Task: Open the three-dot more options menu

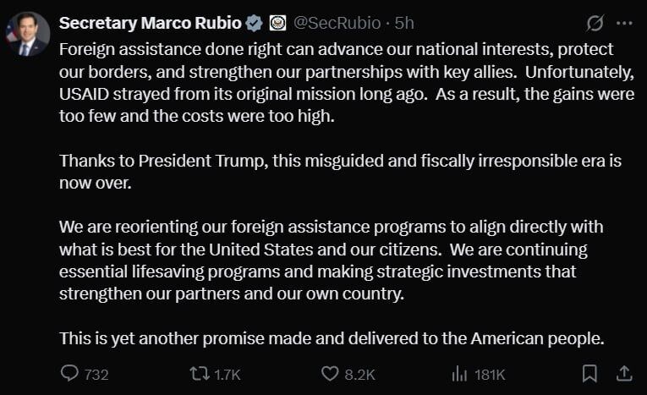Action: click(x=624, y=23)
